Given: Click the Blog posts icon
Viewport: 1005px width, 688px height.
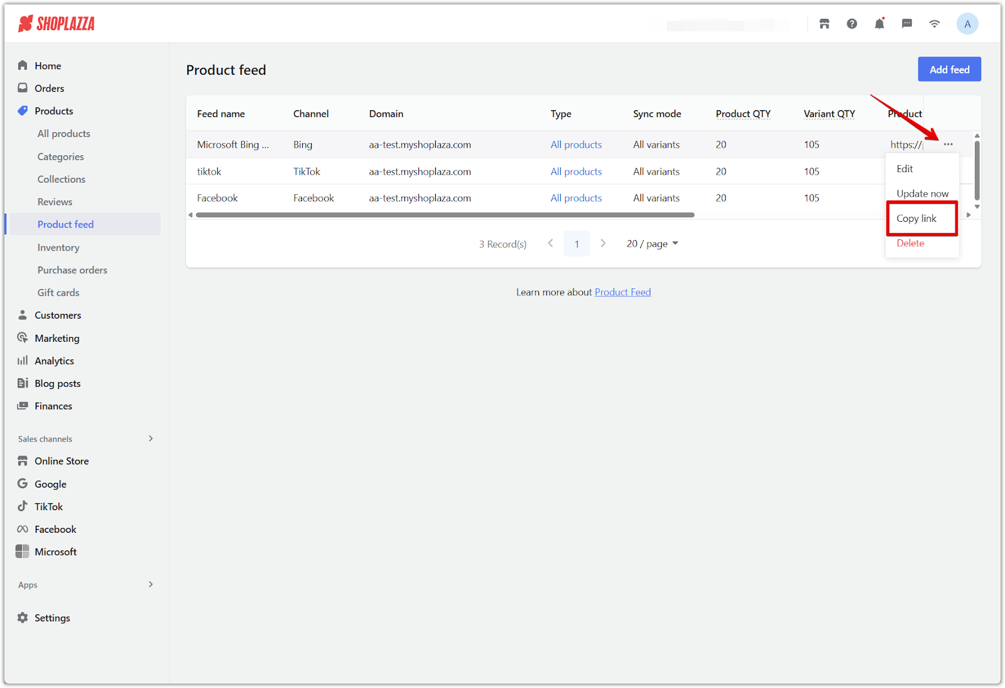Looking at the screenshot, I should [23, 383].
